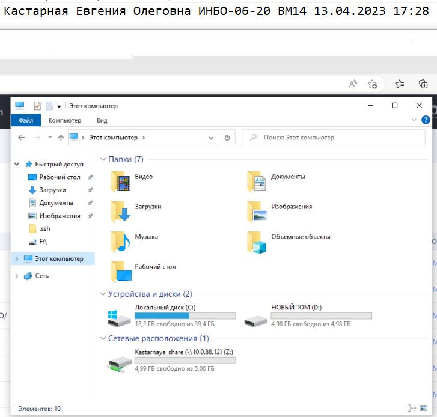
Task: Open the Документы folder in Папки
Action: 276,181
